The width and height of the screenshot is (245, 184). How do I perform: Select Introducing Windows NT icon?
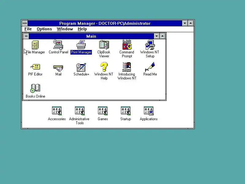click(x=127, y=67)
